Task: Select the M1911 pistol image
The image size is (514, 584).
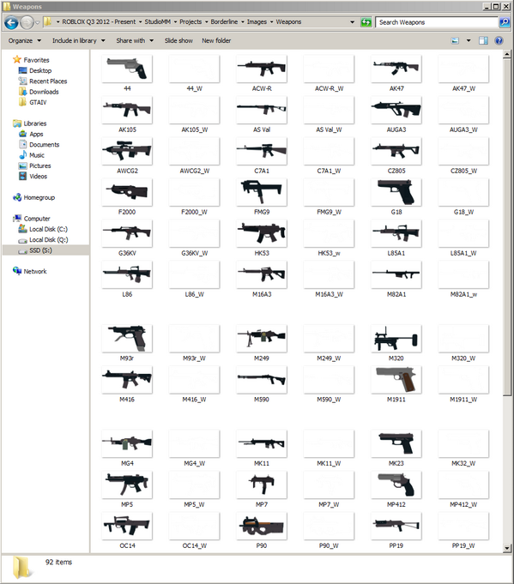Action: tap(396, 380)
